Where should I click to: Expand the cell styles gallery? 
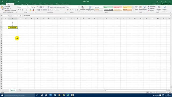(x=133, y=10)
